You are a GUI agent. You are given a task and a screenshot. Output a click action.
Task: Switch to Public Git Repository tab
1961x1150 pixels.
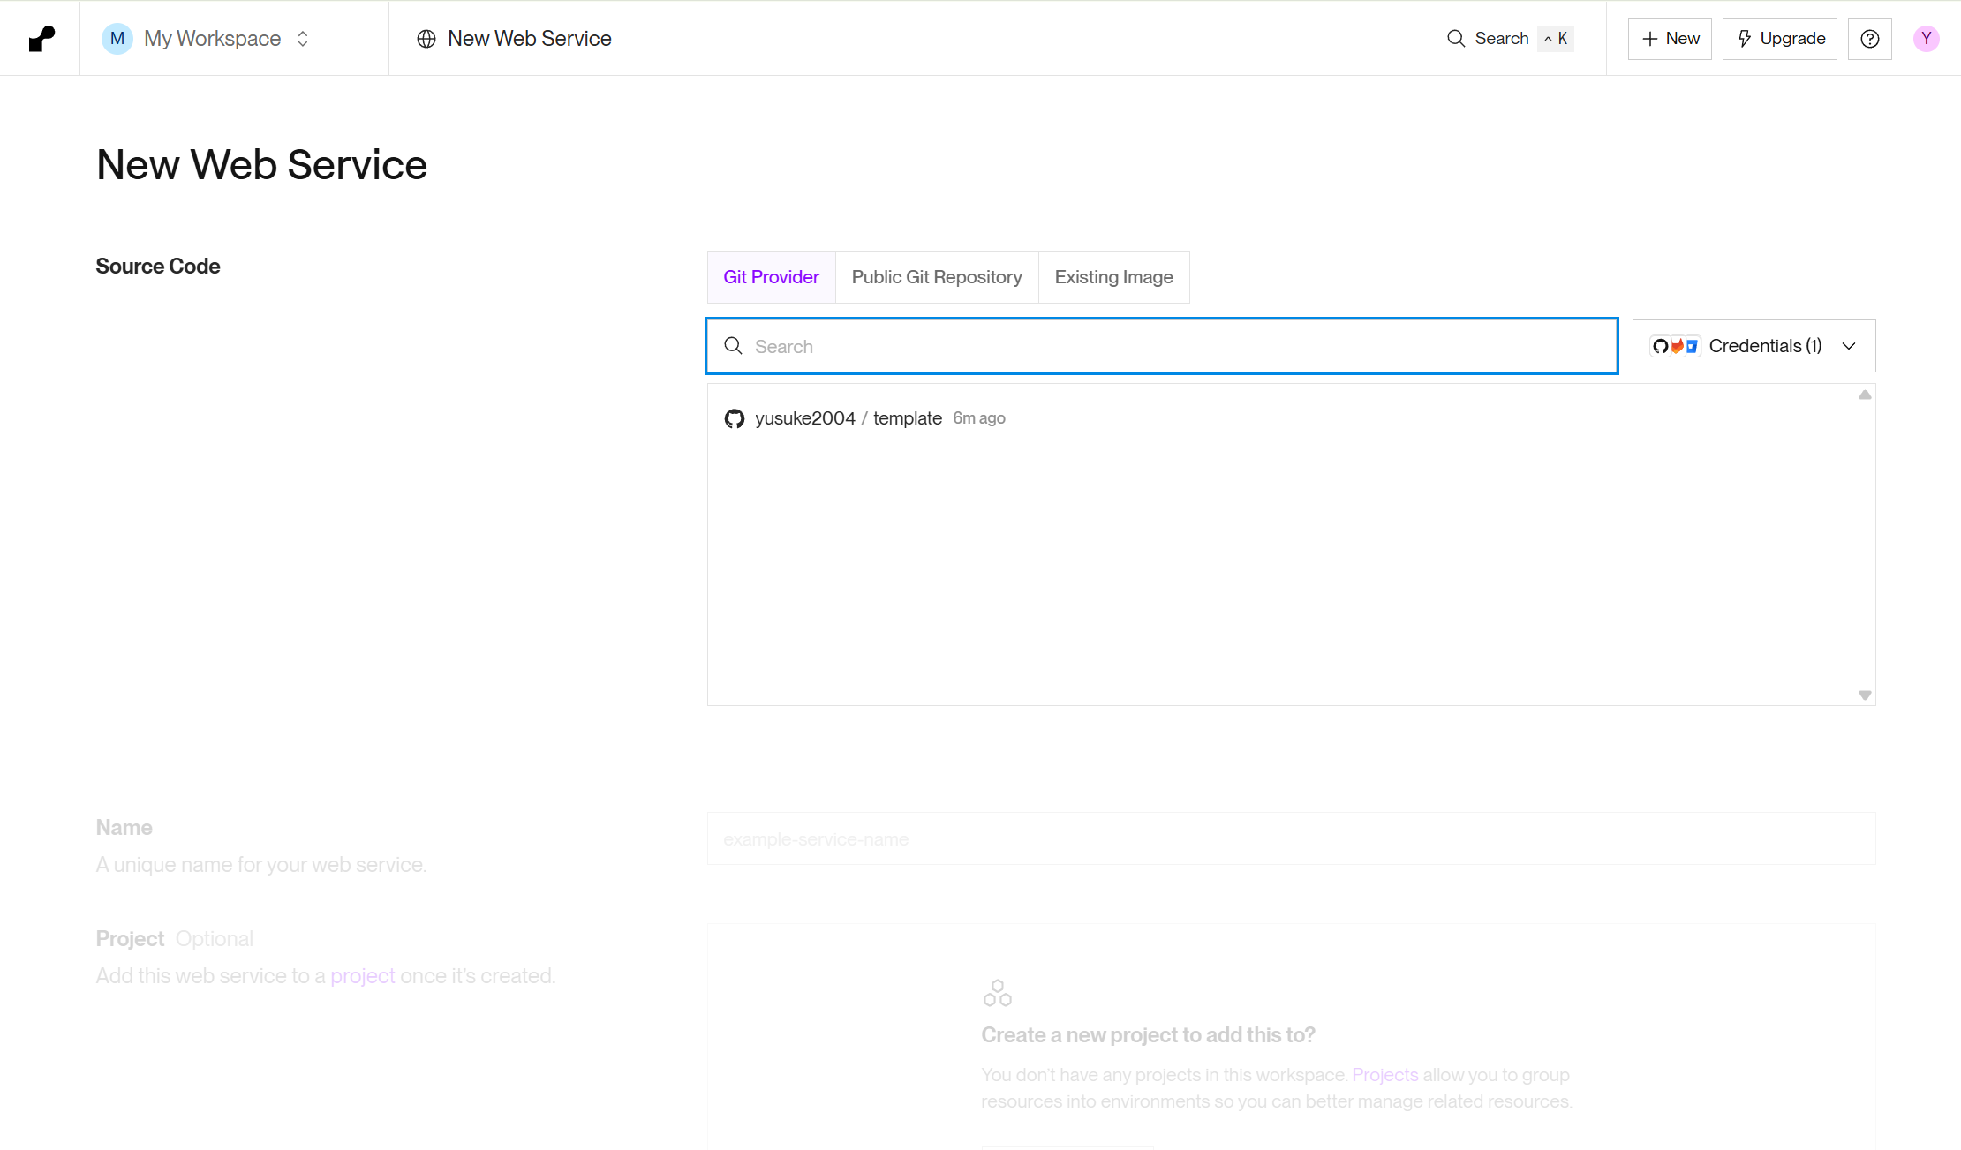(936, 277)
